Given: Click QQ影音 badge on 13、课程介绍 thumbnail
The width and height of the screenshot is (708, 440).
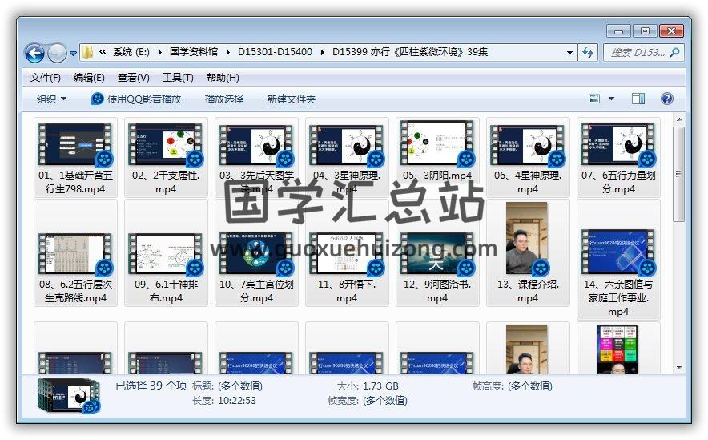Looking at the screenshot, I should (x=541, y=268).
